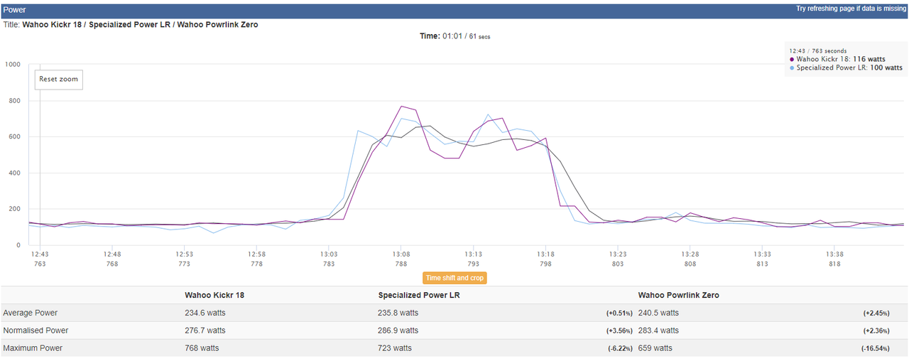Click the 276.7 watts cell

[205, 330]
